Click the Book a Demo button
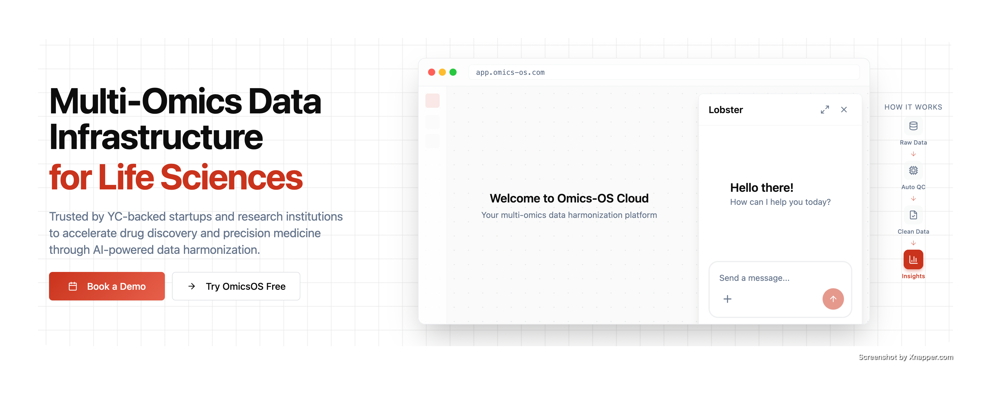This screenshot has width=991, height=399. click(107, 286)
